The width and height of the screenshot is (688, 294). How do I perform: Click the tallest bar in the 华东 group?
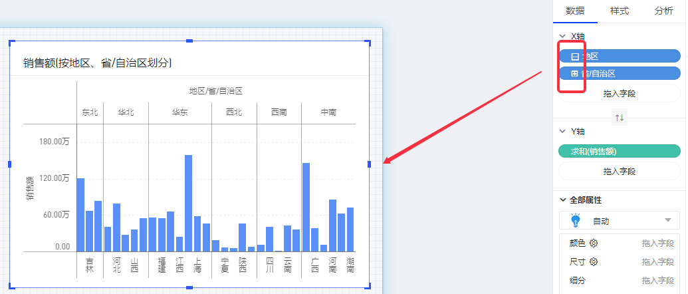point(188,203)
